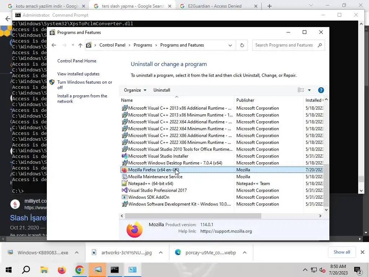Open Install a program from the network
This screenshot has height=277, width=369.
tap(82, 98)
